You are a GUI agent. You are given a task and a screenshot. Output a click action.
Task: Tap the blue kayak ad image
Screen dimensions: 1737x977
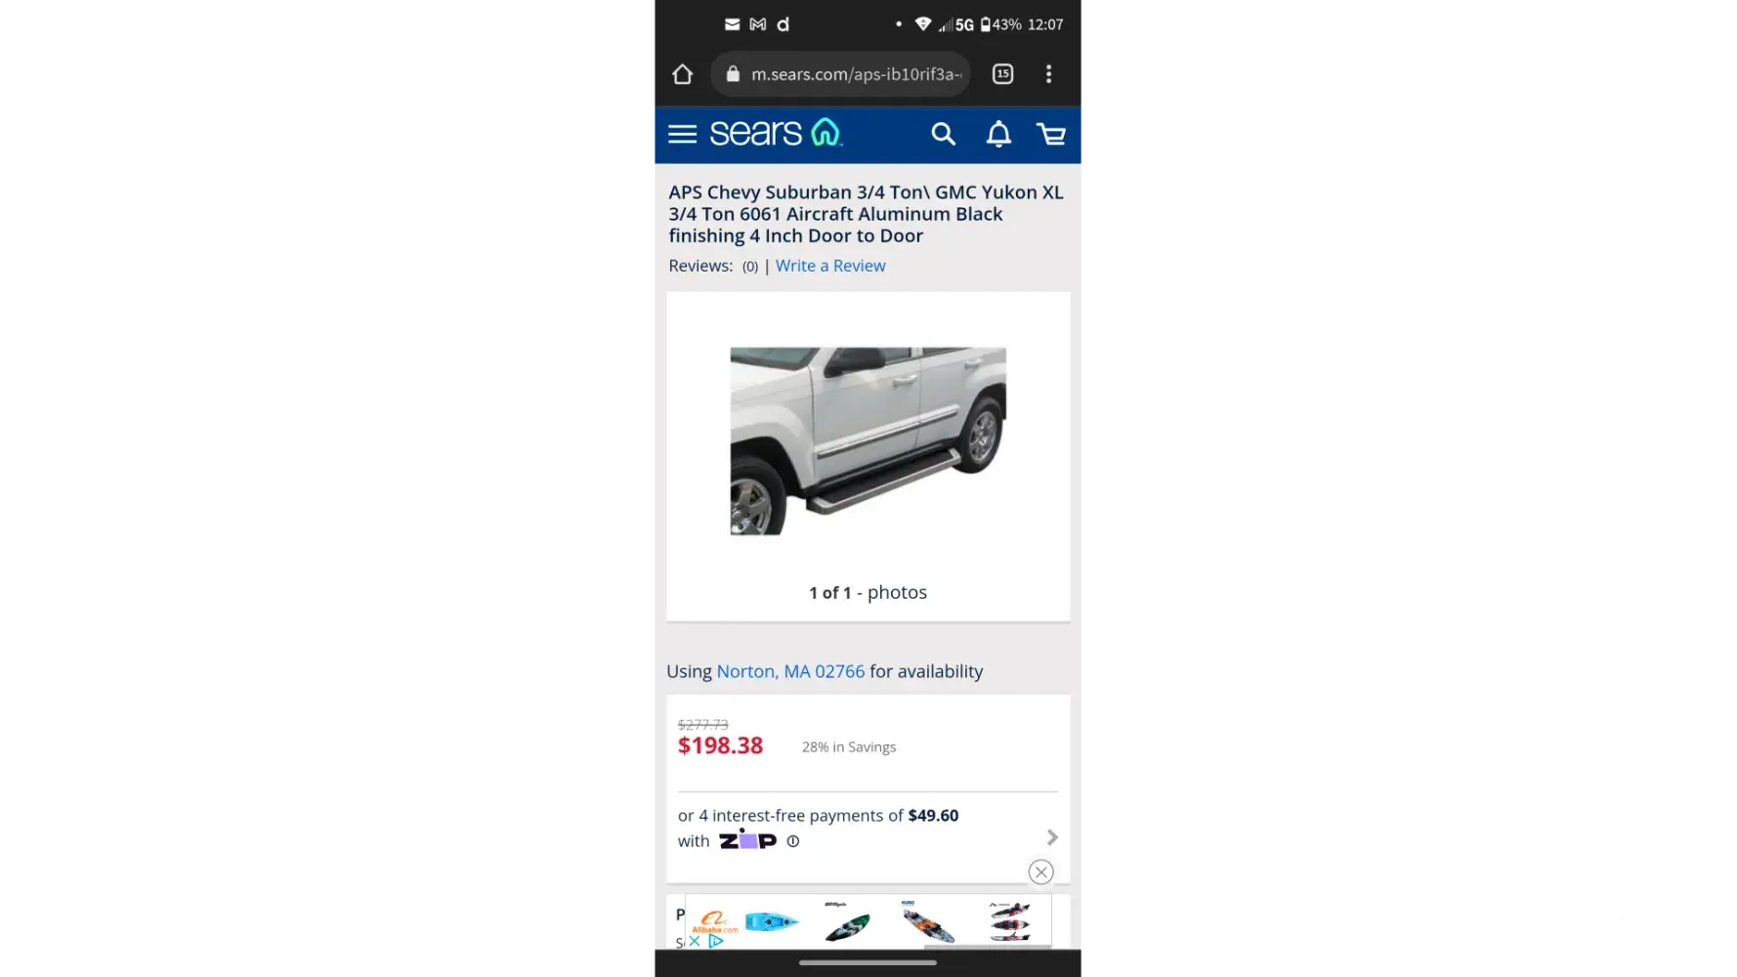tap(772, 921)
